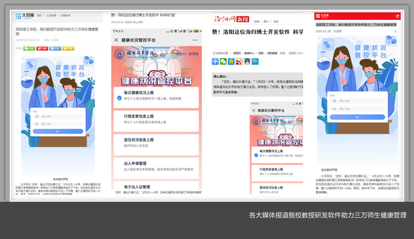The image size is (414, 239).
Task: Click the yellow favorites share button in the left article
Action: [68, 48]
